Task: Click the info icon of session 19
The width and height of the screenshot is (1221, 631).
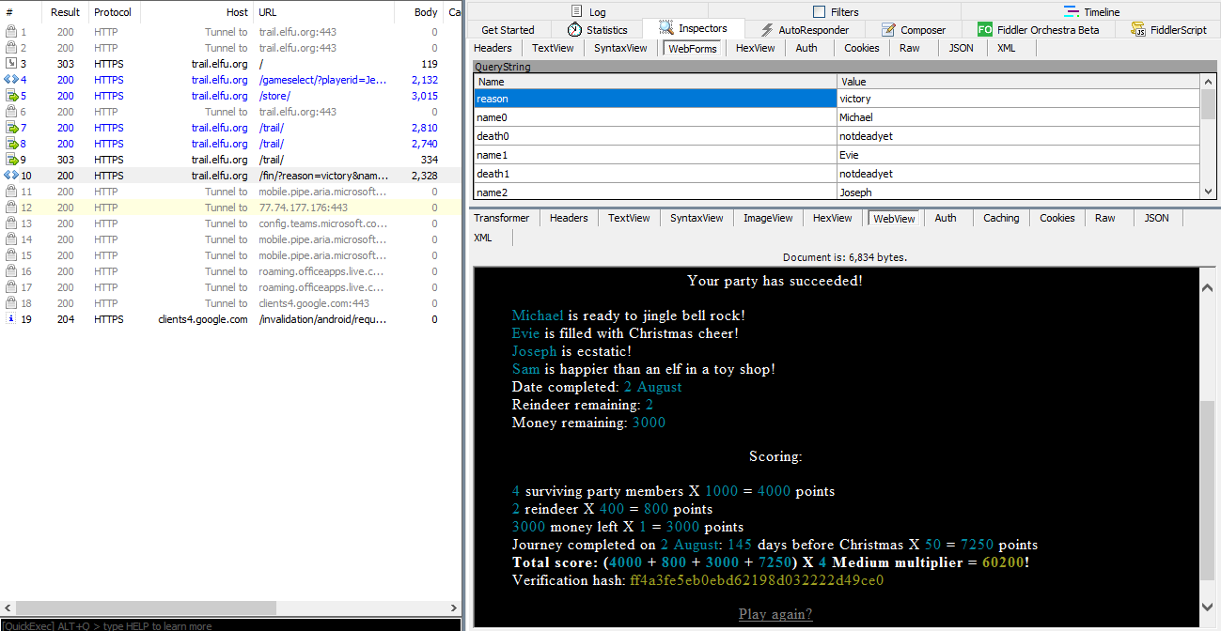Action: 11,319
